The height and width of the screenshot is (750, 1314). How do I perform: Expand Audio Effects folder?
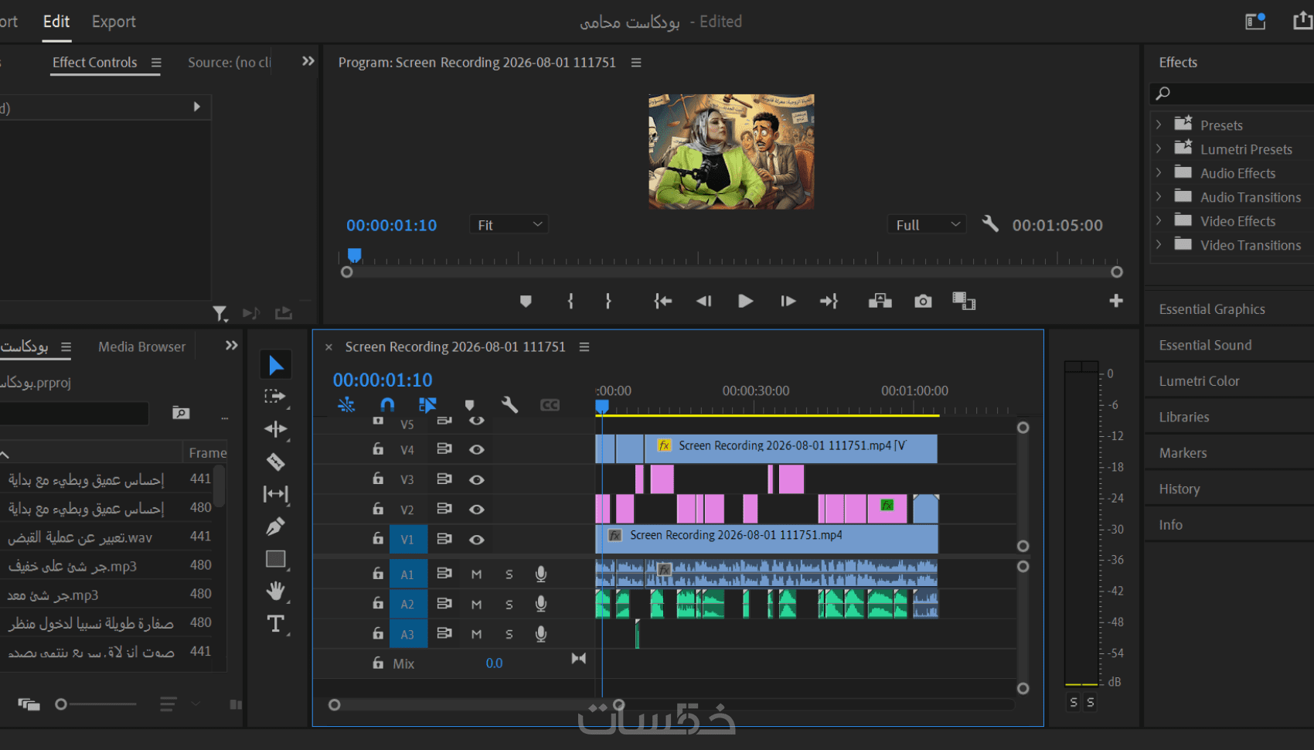pos(1159,172)
